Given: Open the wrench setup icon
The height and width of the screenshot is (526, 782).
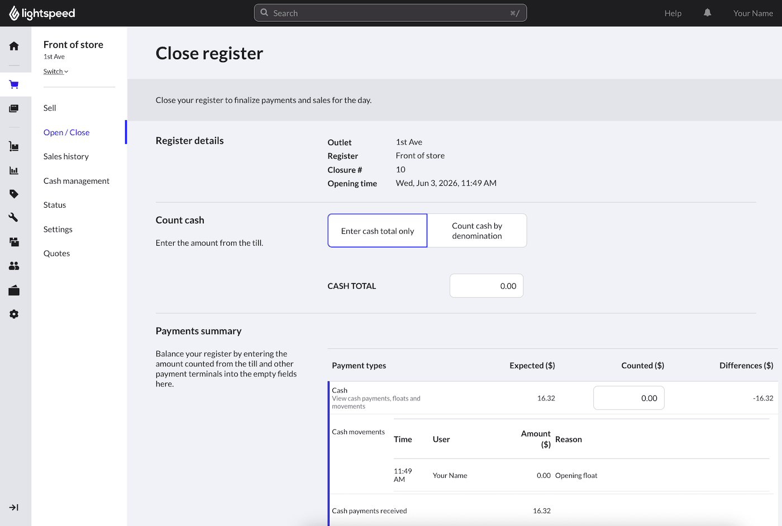Looking at the screenshot, I should point(14,217).
